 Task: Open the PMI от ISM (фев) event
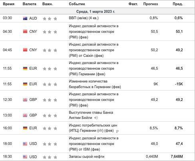point(94,144)
